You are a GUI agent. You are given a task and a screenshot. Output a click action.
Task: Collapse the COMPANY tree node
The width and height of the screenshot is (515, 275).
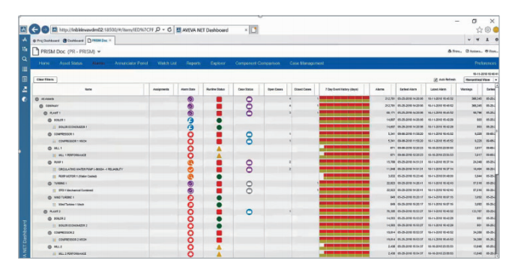[x=41, y=106]
